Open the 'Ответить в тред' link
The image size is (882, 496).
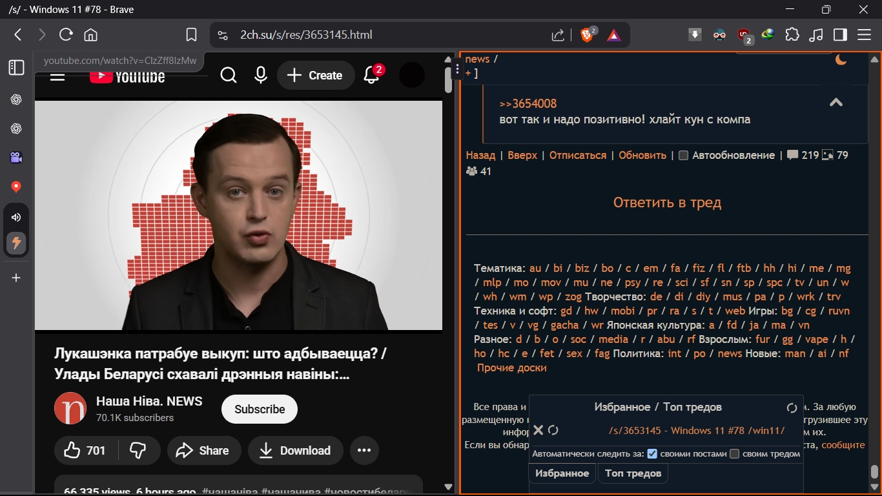666,202
